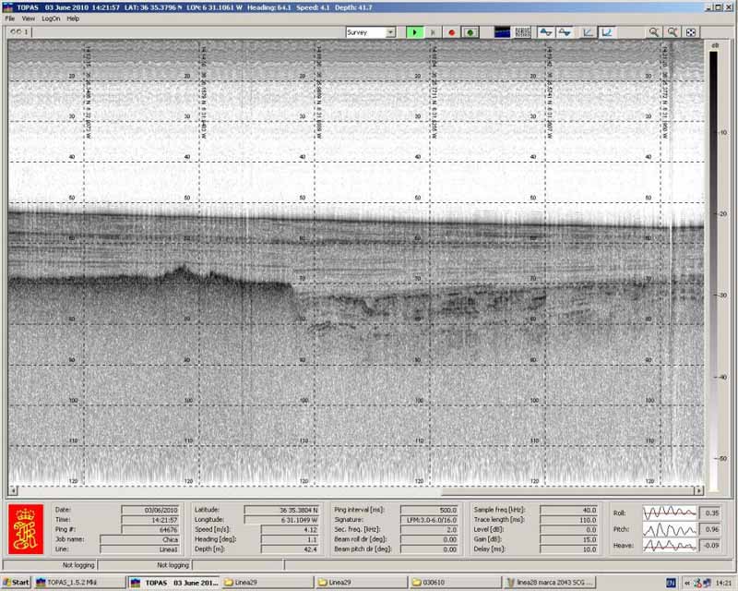This screenshot has width=738, height=591.
Task: Open the LogOn menu
Action: (51, 18)
